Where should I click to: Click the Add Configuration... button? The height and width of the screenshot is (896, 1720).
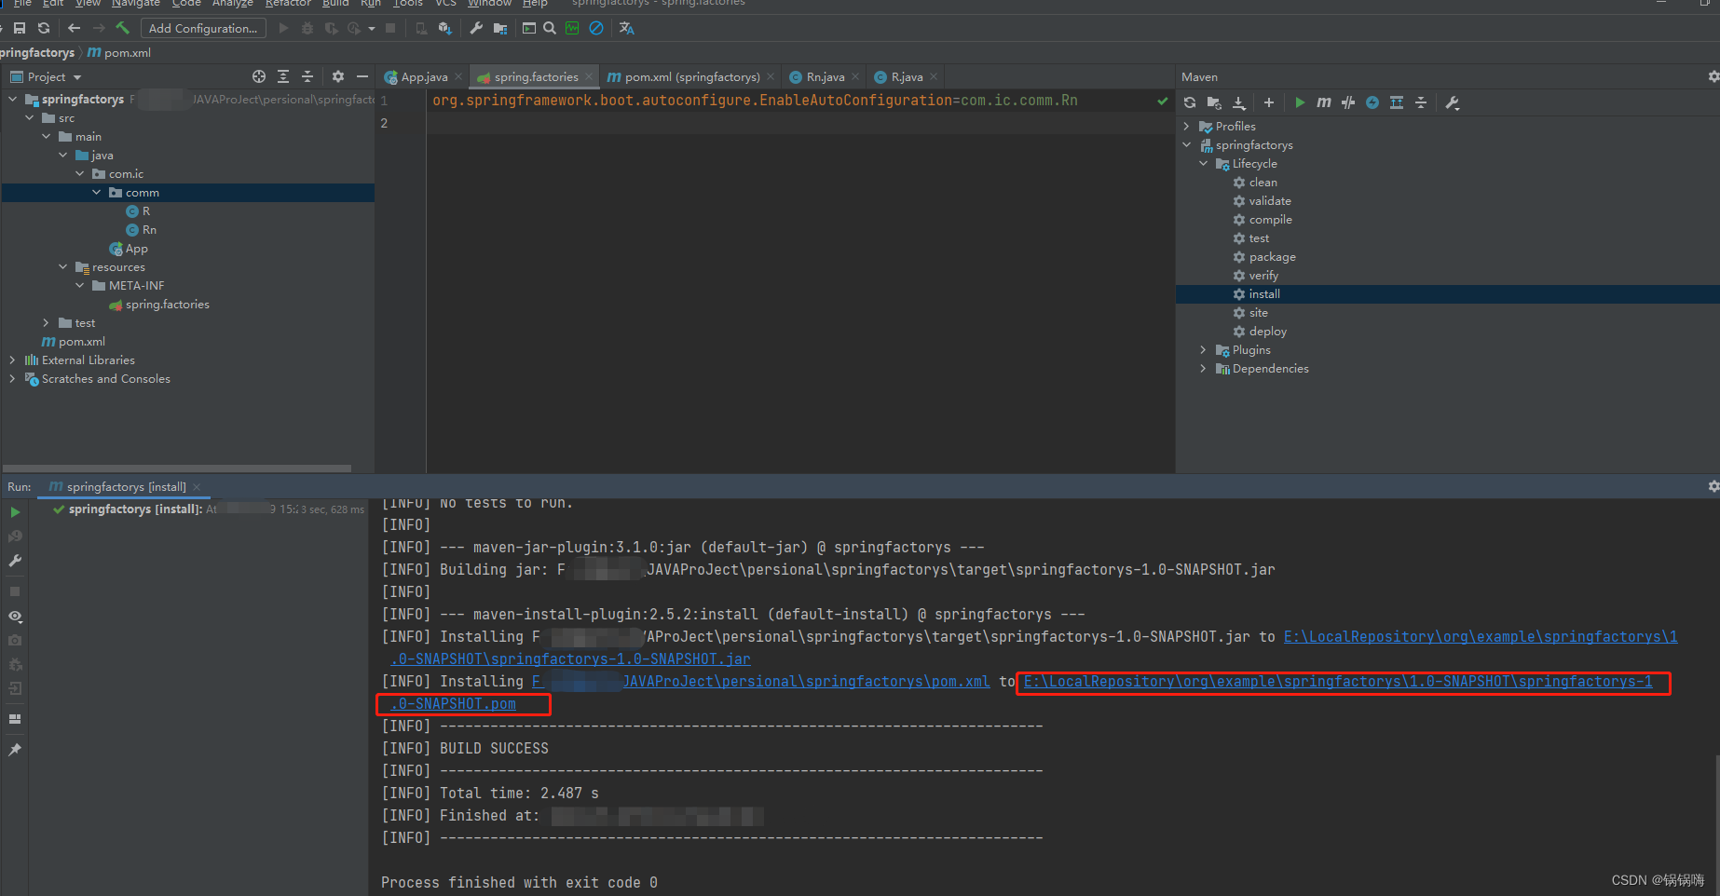pyautogui.click(x=203, y=29)
